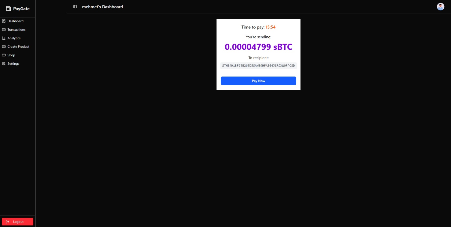Image resolution: width=451 pixels, height=227 pixels.
Task: Click the Dashboard grid icon in sidebar
Action: coord(4,21)
